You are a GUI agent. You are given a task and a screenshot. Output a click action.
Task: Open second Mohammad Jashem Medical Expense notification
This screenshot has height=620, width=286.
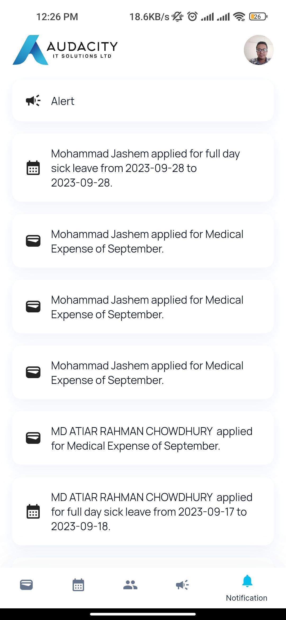[143, 307]
